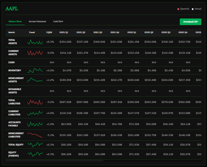Click the 2021 Q4 column header
The height and width of the screenshot is (167, 207).
pos(115,33)
